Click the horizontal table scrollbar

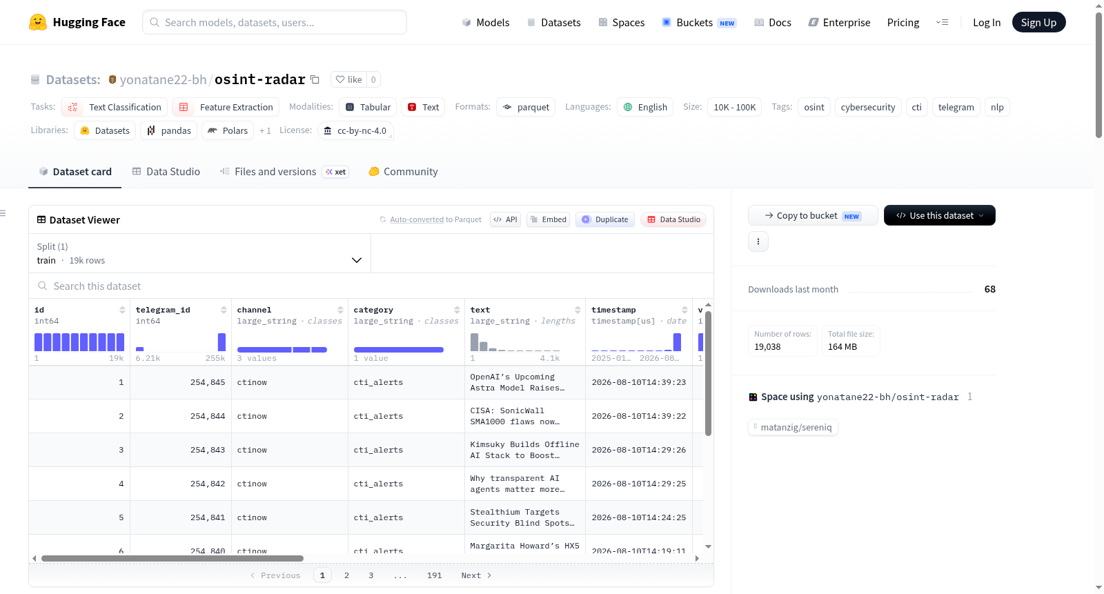[172, 558]
